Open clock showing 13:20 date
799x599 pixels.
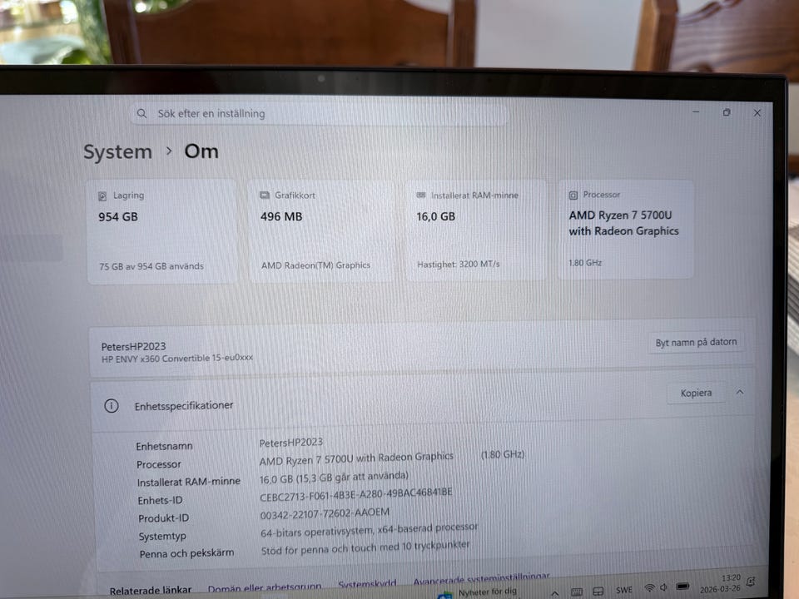point(720,583)
